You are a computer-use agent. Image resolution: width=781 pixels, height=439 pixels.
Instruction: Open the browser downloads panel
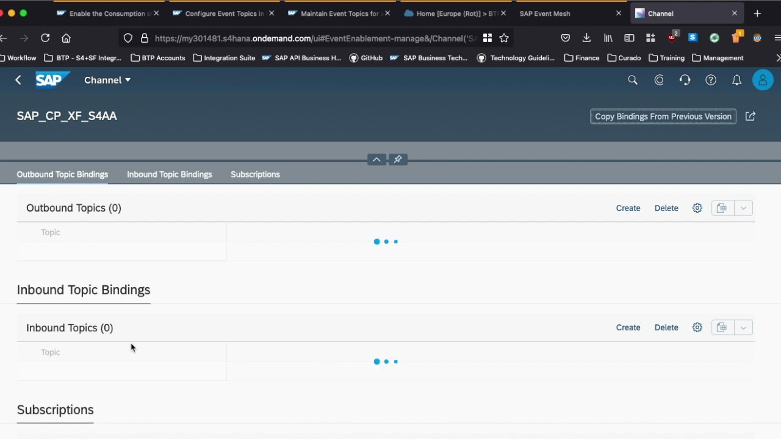586,38
